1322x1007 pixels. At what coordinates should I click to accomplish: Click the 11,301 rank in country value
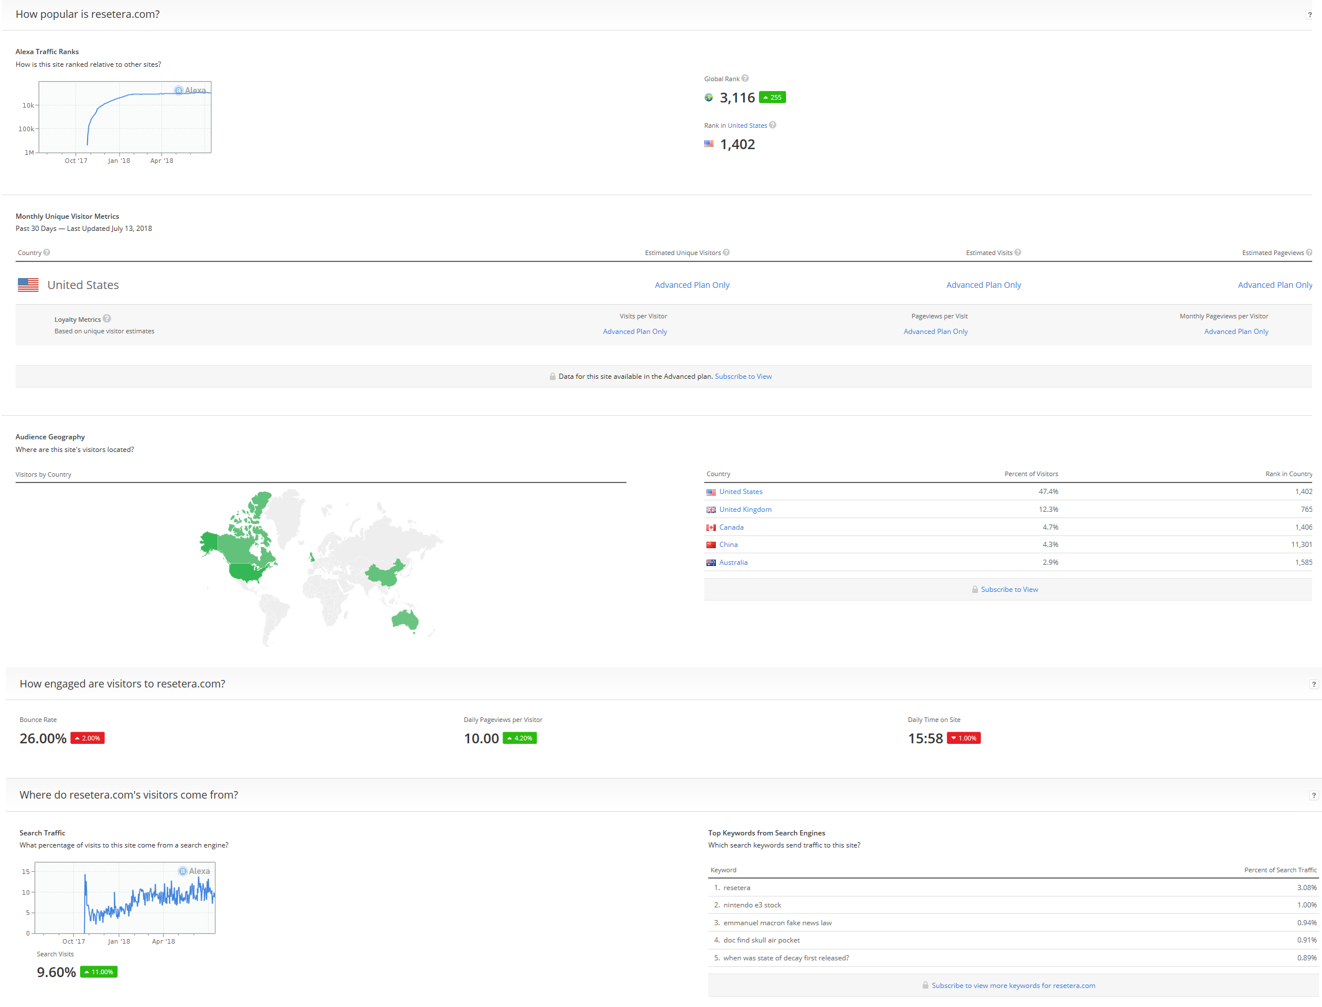pyautogui.click(x=1302, y=545)
